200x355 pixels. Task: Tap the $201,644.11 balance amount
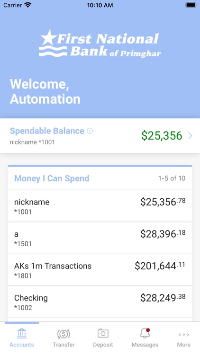tap(160, 266)
